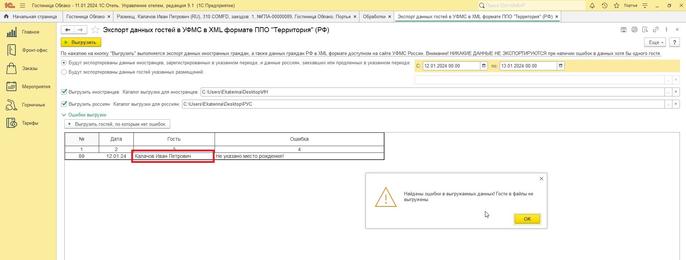Close the Экспорт данных гостей tab
Viewport: 686px width, 260px height.
coord(557,17)
